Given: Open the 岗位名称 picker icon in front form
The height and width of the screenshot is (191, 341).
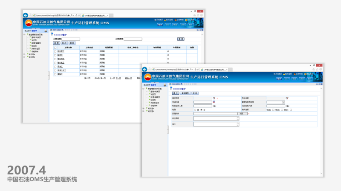Looking at the screenshot, I should click(287, 98).
